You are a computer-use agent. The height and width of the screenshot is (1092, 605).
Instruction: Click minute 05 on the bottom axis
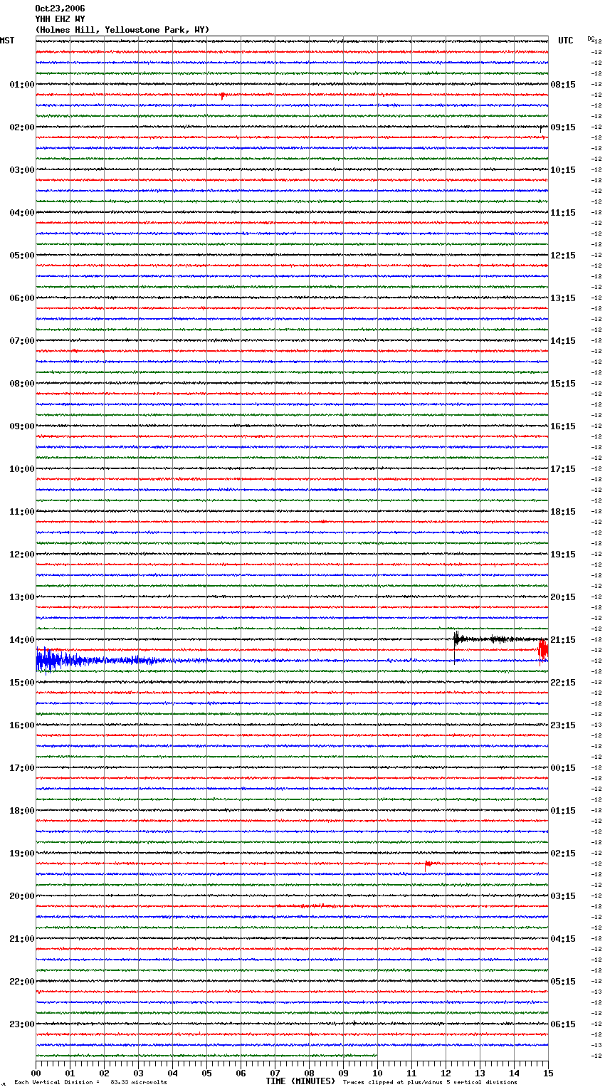pos(206,1073)
